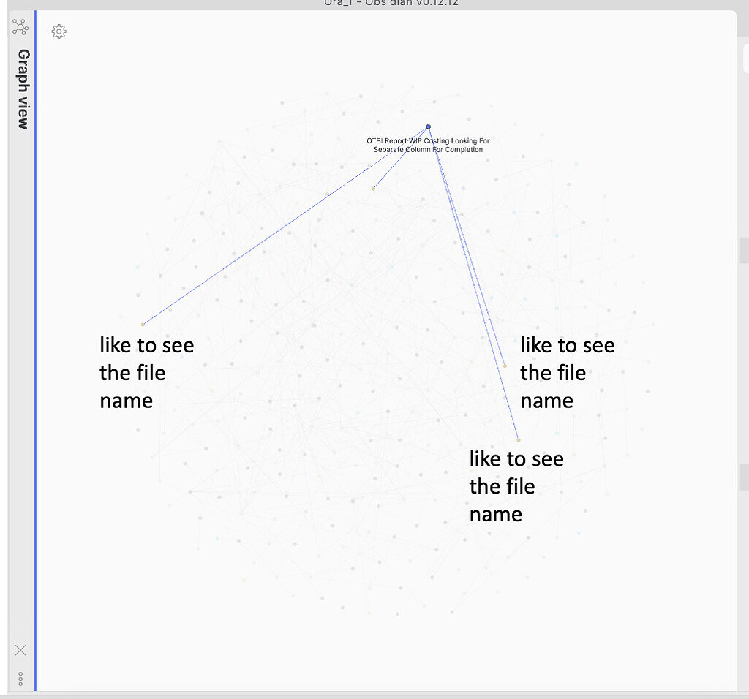Click the long blue edge running to the far-left node
This screenshot has width=749, height=699.
click(285, 225)
